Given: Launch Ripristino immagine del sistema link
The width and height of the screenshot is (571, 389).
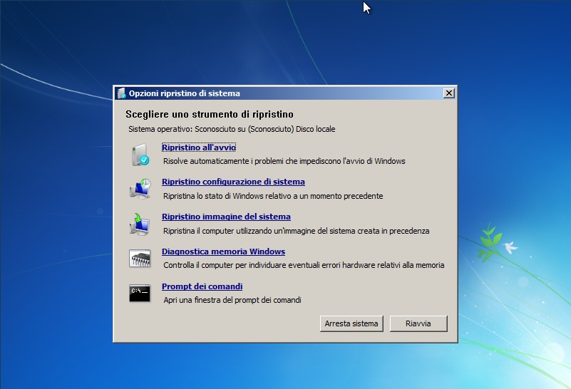Looking at the screenshot, I should click(x=226, y=217).
